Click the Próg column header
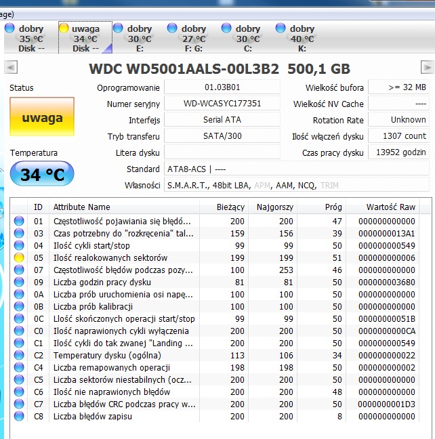The image size is (435, 439). [x=321, y=207]
